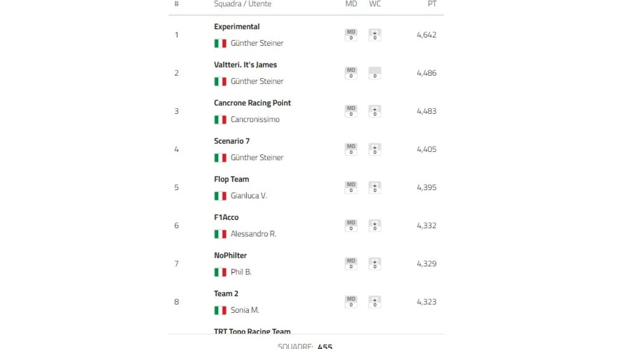Click the Squadra / Utente column header

click(243, 4)
